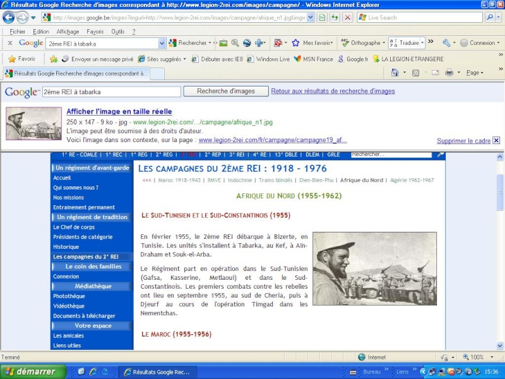Click the blue plus share icon
505x379 pixels.
coord(259,43)
